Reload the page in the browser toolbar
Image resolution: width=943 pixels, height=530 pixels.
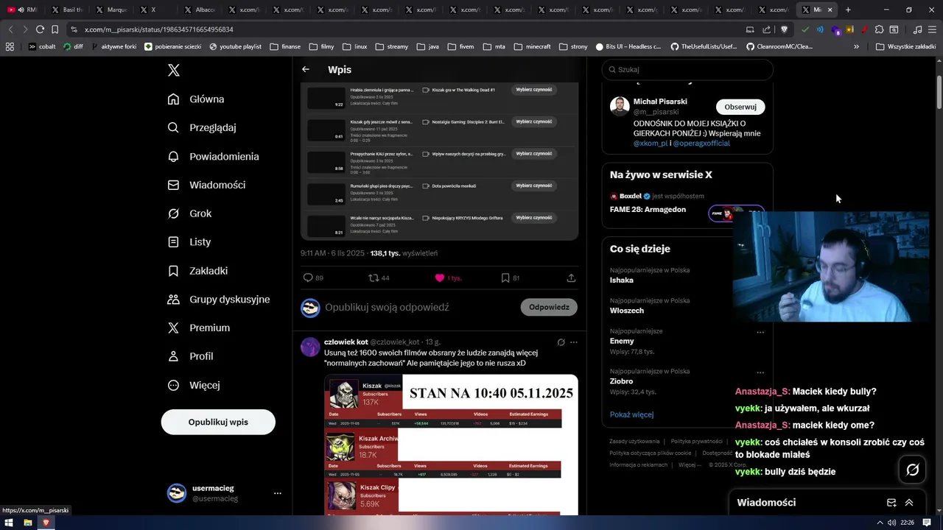click(40, 29)
